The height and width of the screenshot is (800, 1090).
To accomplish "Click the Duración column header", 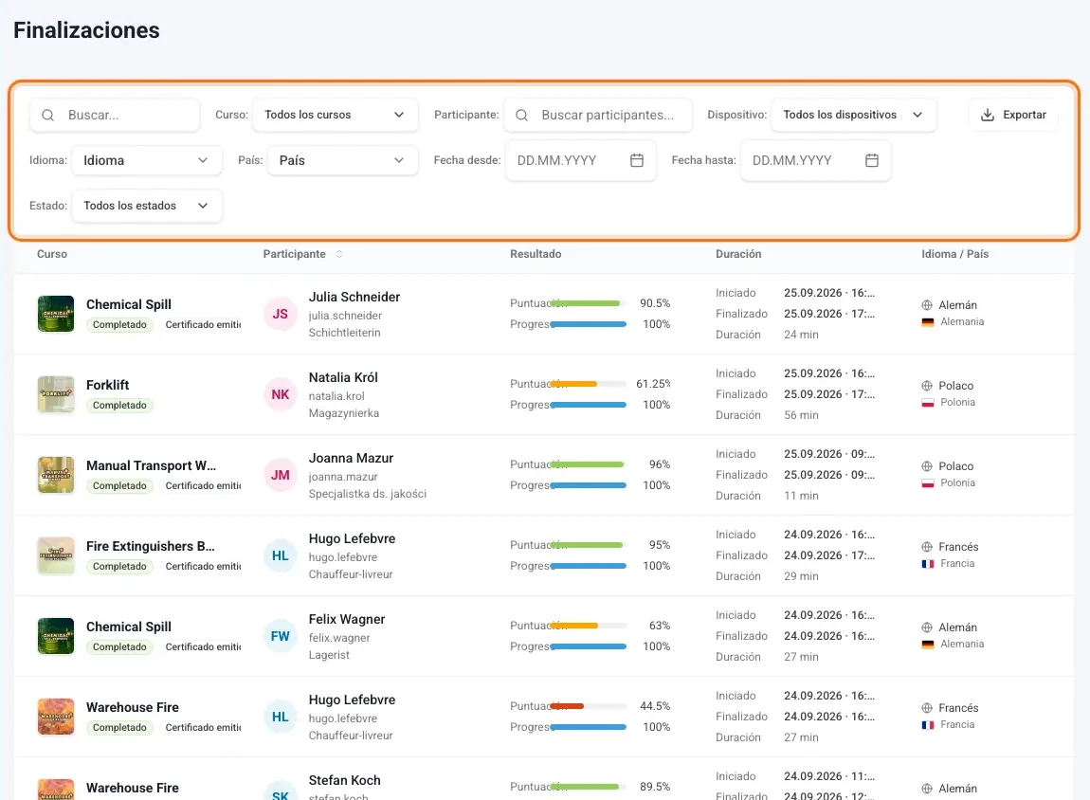I will tap(738, 254).
